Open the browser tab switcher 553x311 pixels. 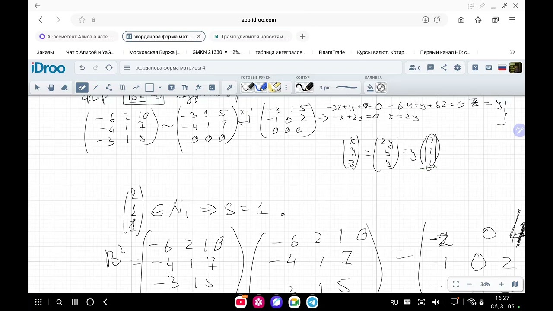(495, 20)
